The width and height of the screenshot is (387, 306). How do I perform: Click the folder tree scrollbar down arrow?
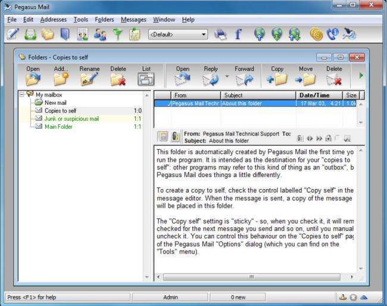(x=147, y=277)
